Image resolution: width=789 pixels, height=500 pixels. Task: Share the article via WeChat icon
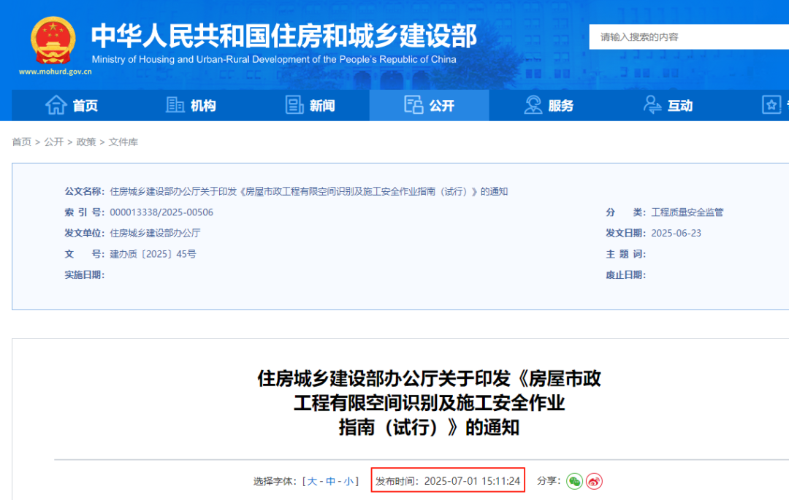(x=574, y=481)
